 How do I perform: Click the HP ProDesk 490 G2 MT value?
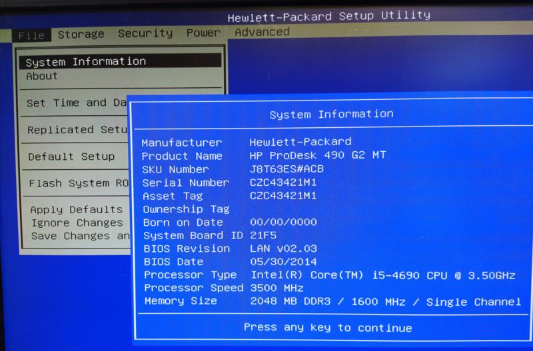coord(318,156)
